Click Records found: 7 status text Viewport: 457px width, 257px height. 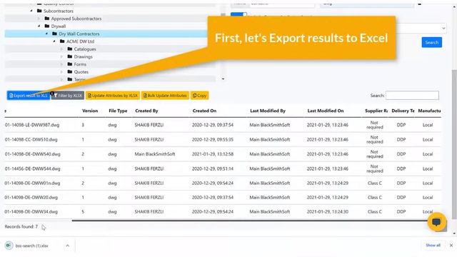[21, 226]
